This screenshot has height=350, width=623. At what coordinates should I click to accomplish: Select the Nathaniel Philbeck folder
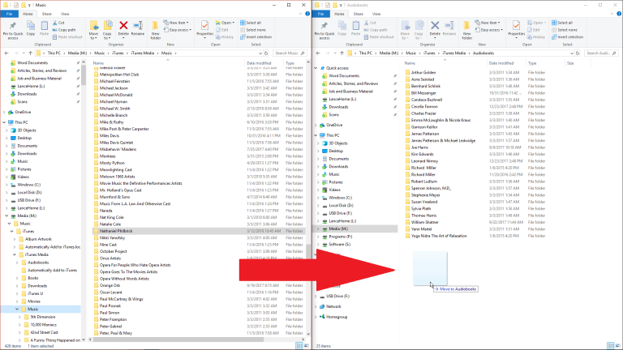point(199,231)
